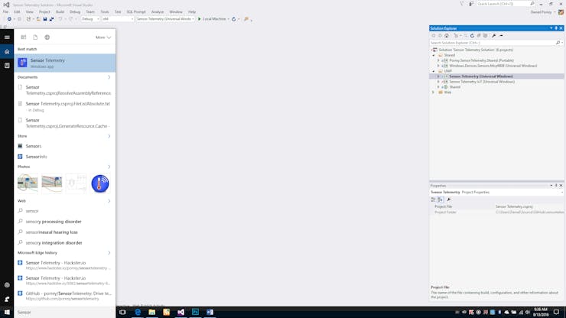
Task: Open the File menu in Visual Studio
Action: 5,12
